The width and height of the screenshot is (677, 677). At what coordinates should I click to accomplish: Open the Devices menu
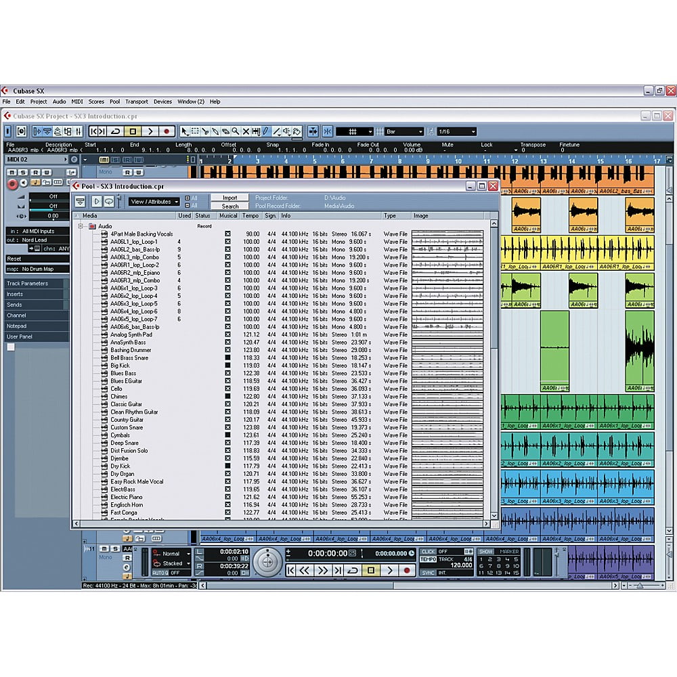click(162, 102)
